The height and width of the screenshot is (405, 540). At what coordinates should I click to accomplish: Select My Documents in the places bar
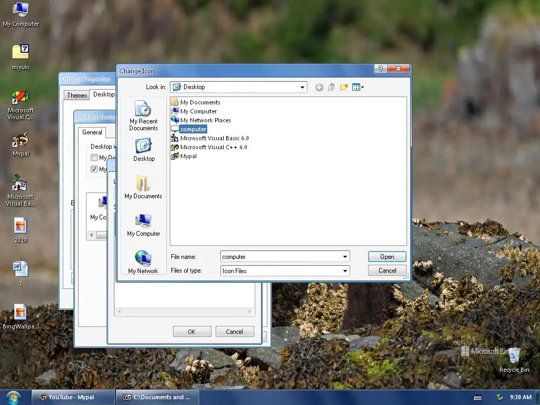(x=143, y=187)
